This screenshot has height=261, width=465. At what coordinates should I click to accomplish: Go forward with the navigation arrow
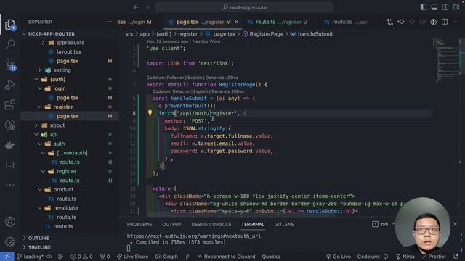coord(147,7)
